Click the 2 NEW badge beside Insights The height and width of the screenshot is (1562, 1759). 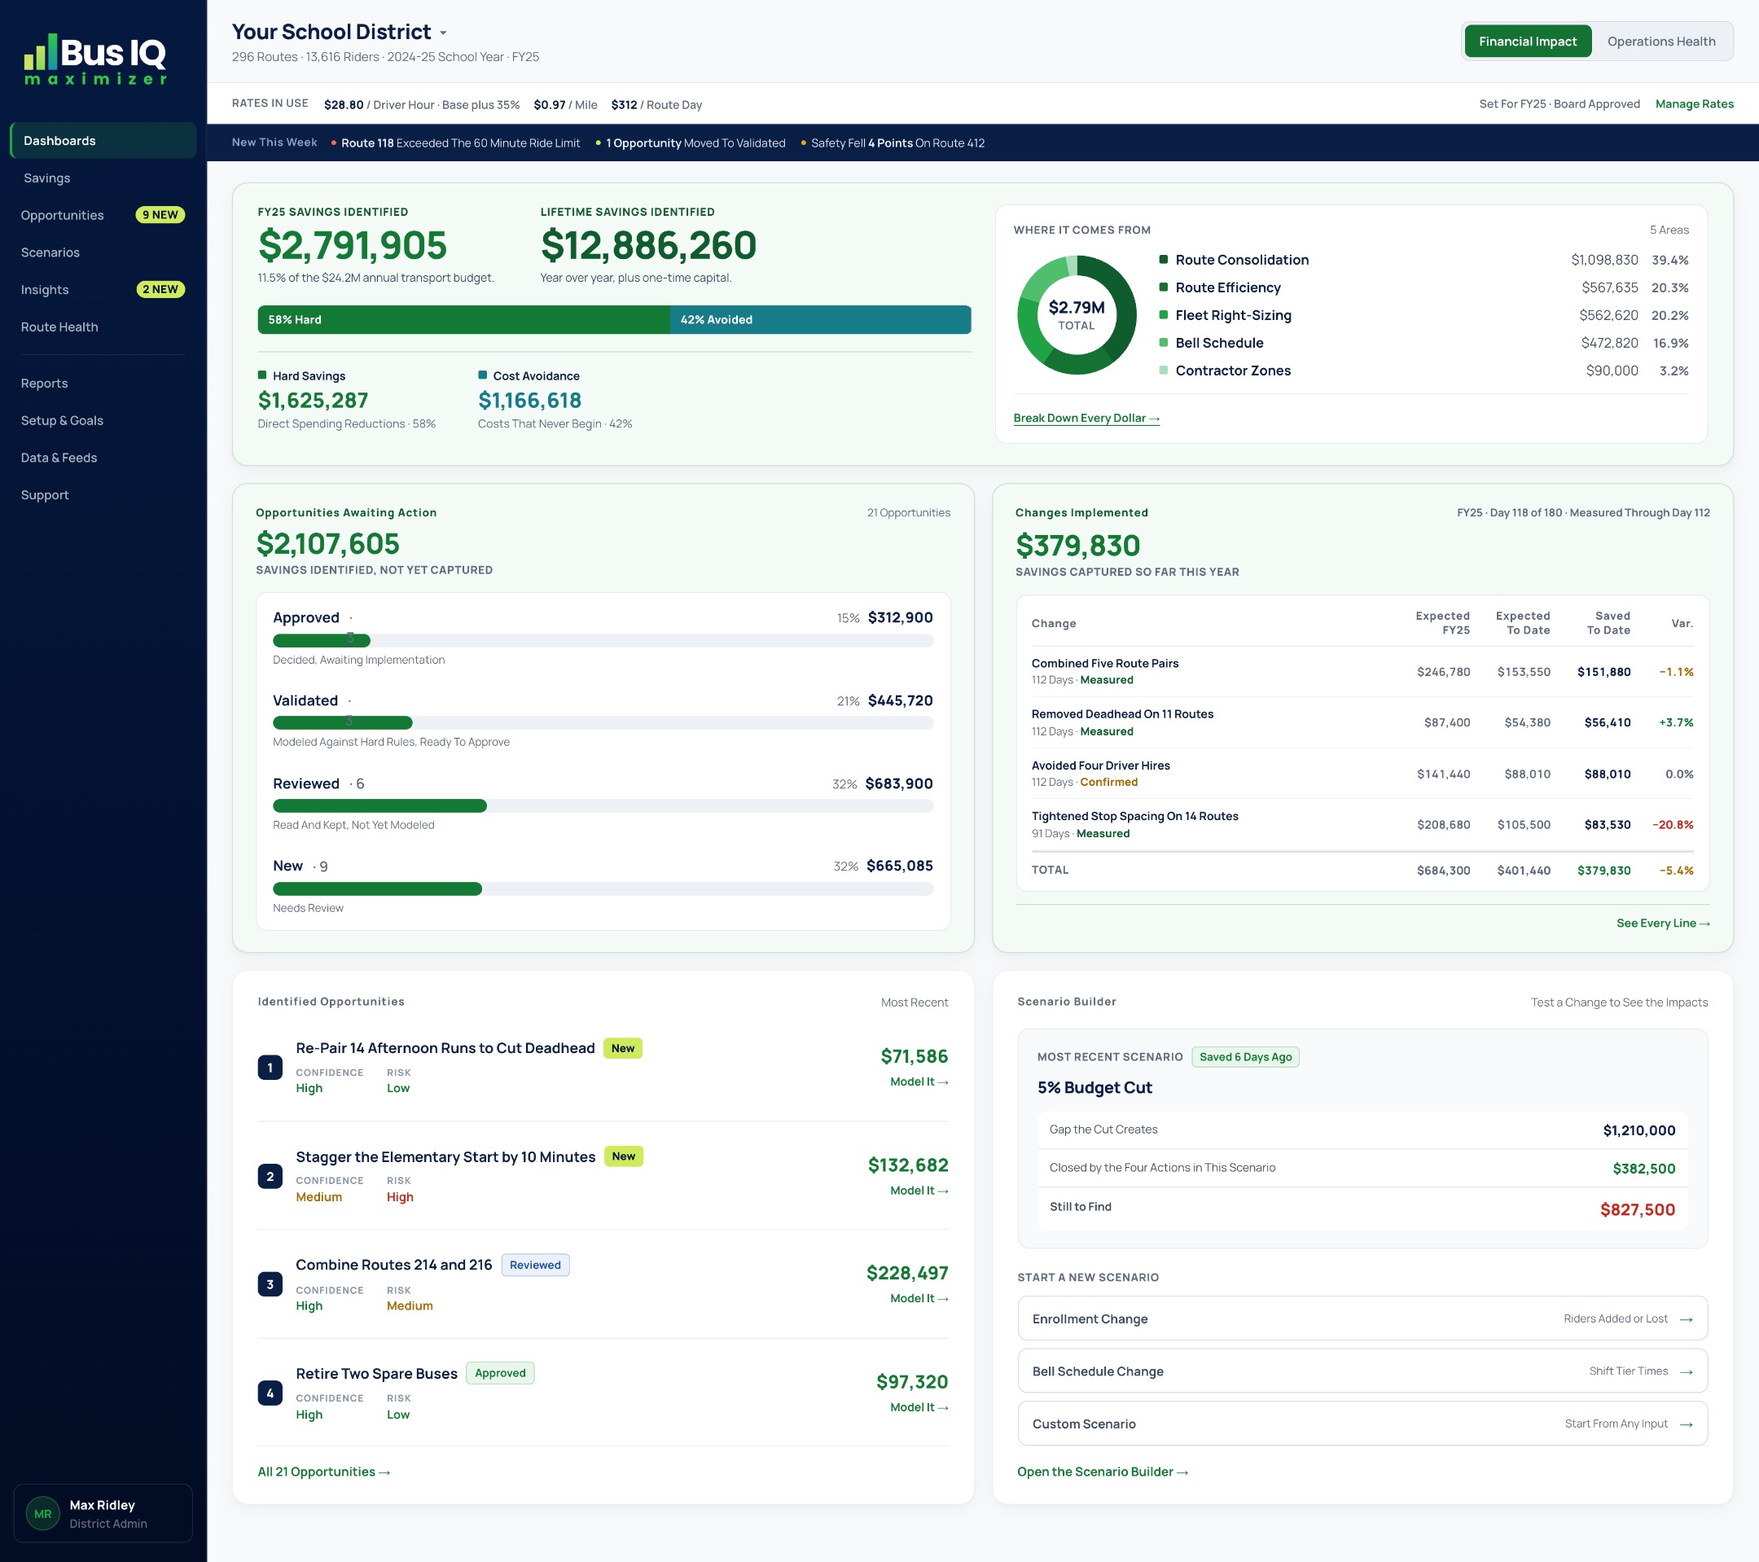point(160,290)
